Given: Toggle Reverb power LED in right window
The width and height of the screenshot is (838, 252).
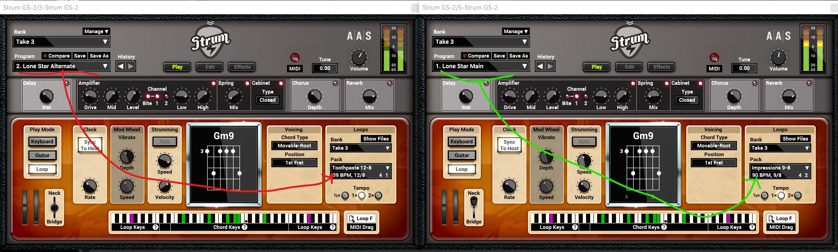Looking at the screenshot, I should click(x=809, y=83).
